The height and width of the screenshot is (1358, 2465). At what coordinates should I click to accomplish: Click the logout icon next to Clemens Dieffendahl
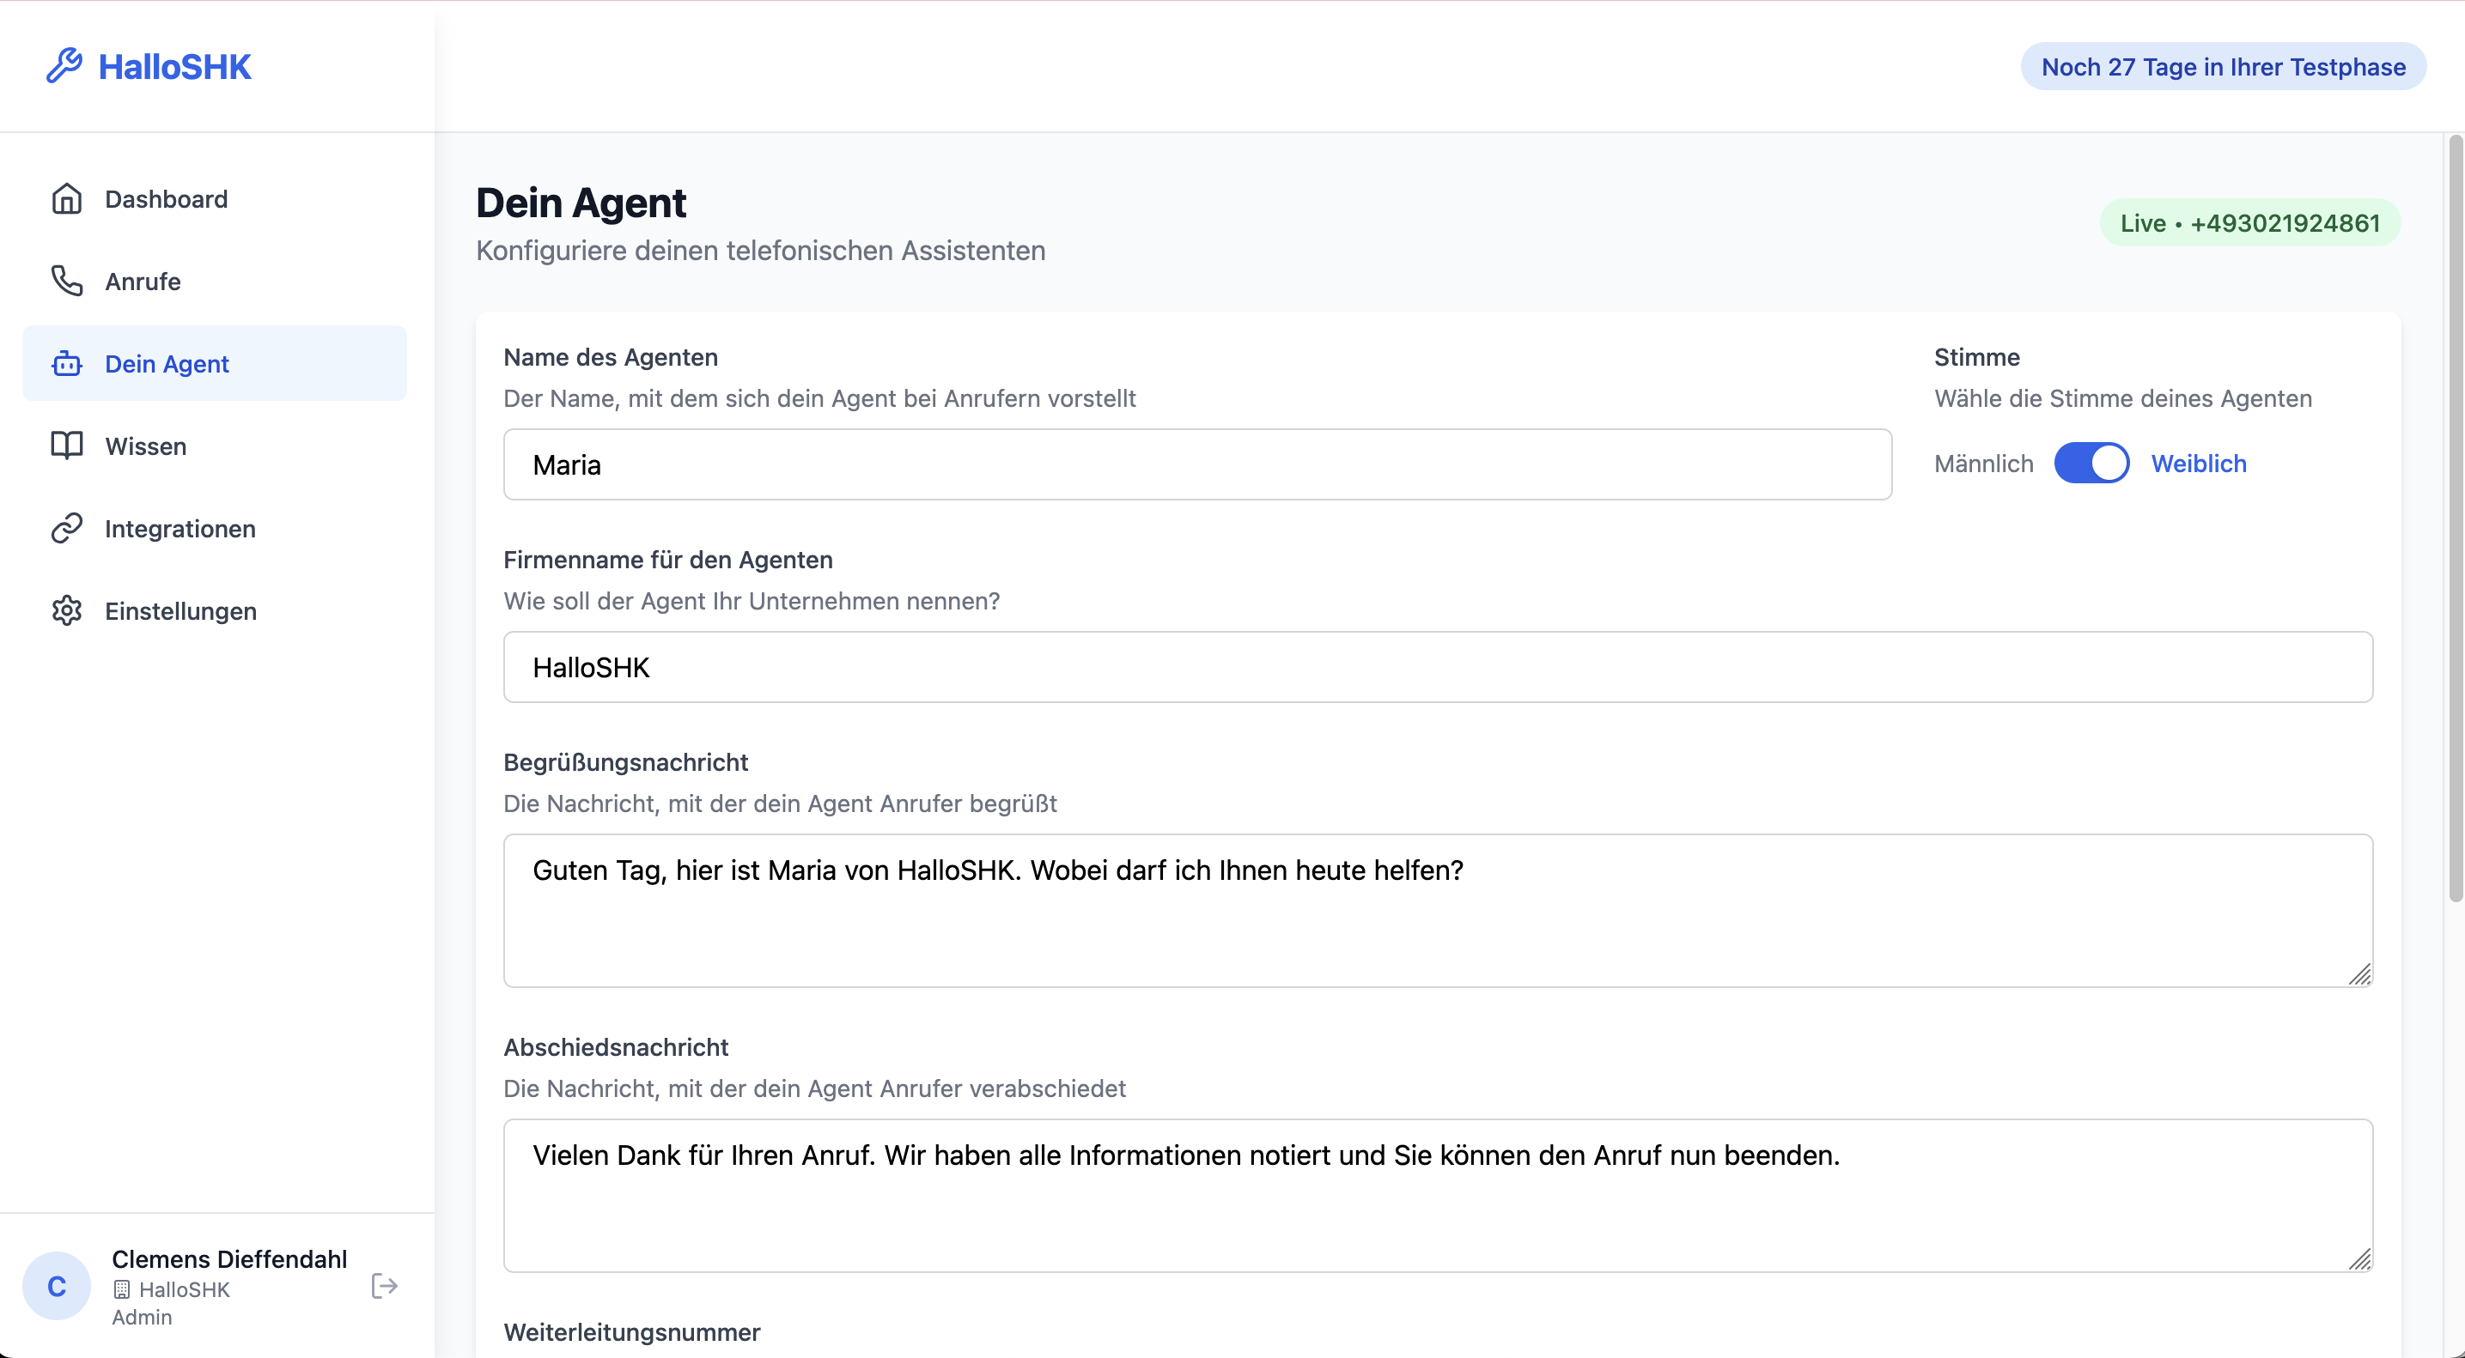(x=384, y=1286)
